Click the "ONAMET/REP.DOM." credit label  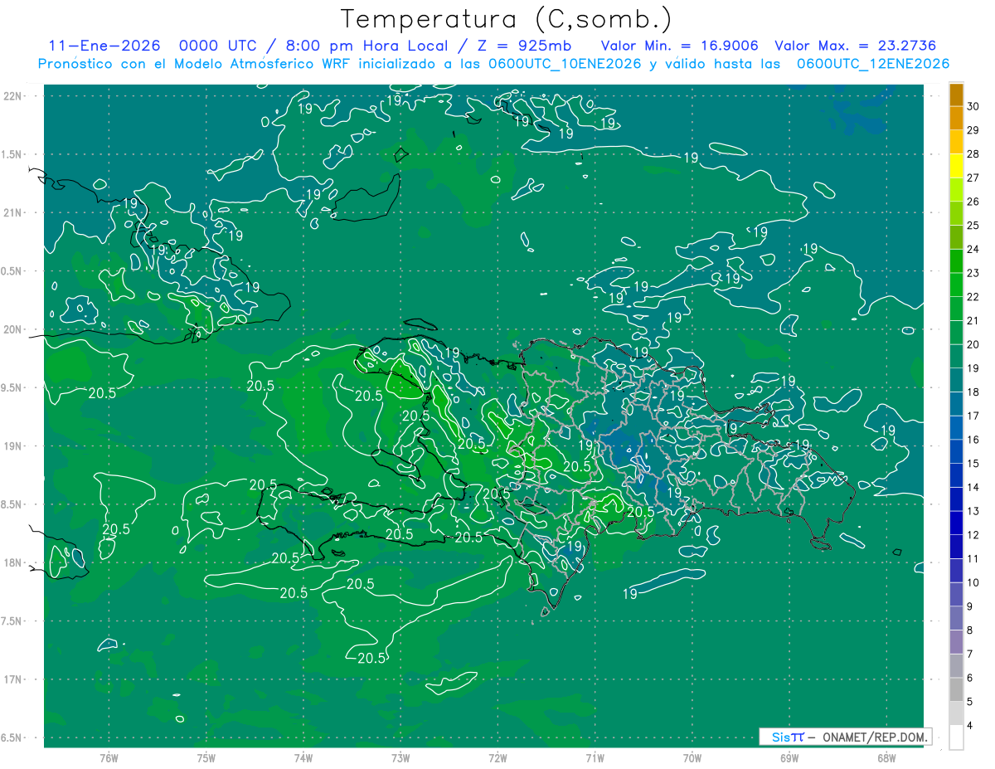pos(874,737)
